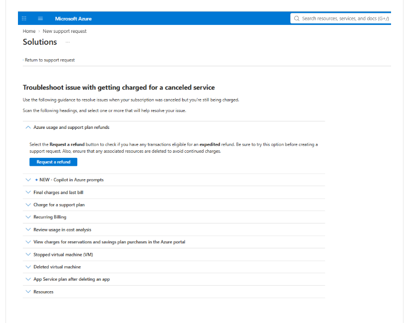Search resources, services, and docs field

click(x=341, y=18)
